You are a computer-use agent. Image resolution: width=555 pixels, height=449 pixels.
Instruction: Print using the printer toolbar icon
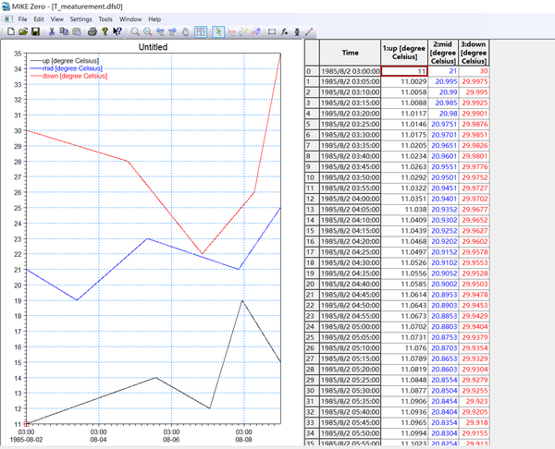pyautogui.click(x=92, y=31)
